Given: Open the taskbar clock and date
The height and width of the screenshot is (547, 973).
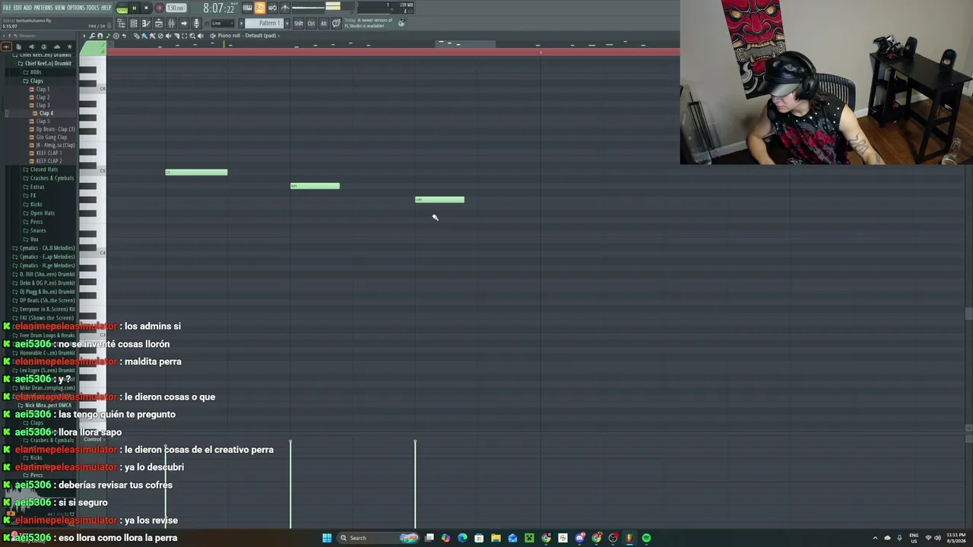Looking at the screenshot, I should coord(956,538).
